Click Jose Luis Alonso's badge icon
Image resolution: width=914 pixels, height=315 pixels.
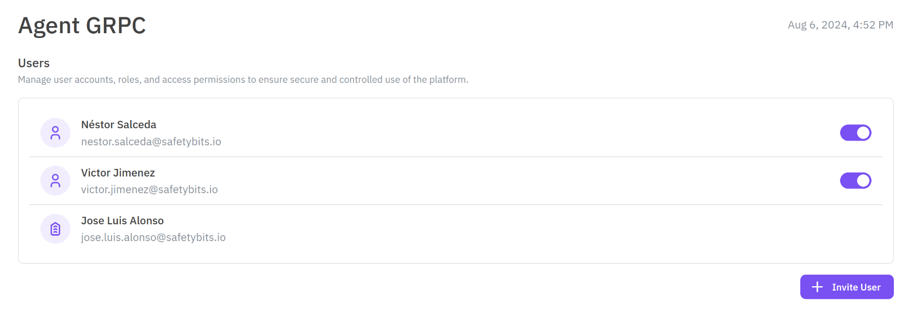click(55, 229)
